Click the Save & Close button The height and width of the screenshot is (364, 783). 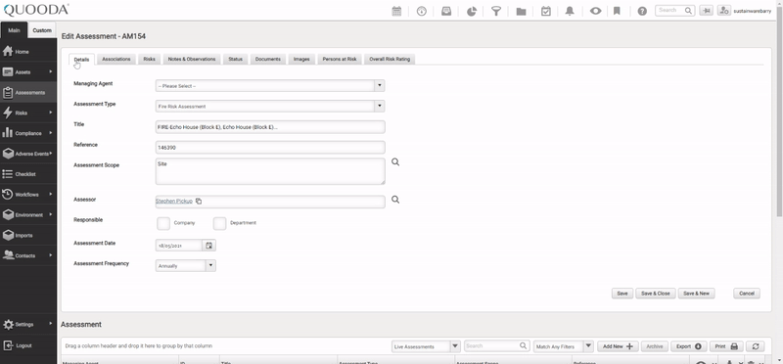(x=655, y=294)
